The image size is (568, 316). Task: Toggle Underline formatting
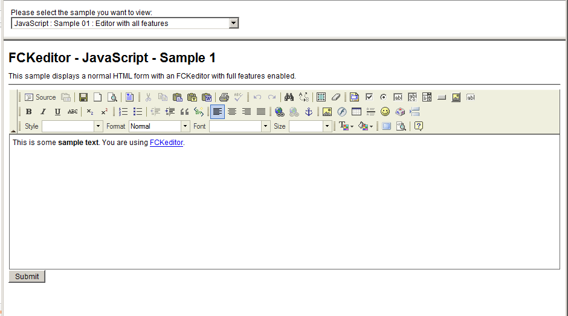(57, 112)
